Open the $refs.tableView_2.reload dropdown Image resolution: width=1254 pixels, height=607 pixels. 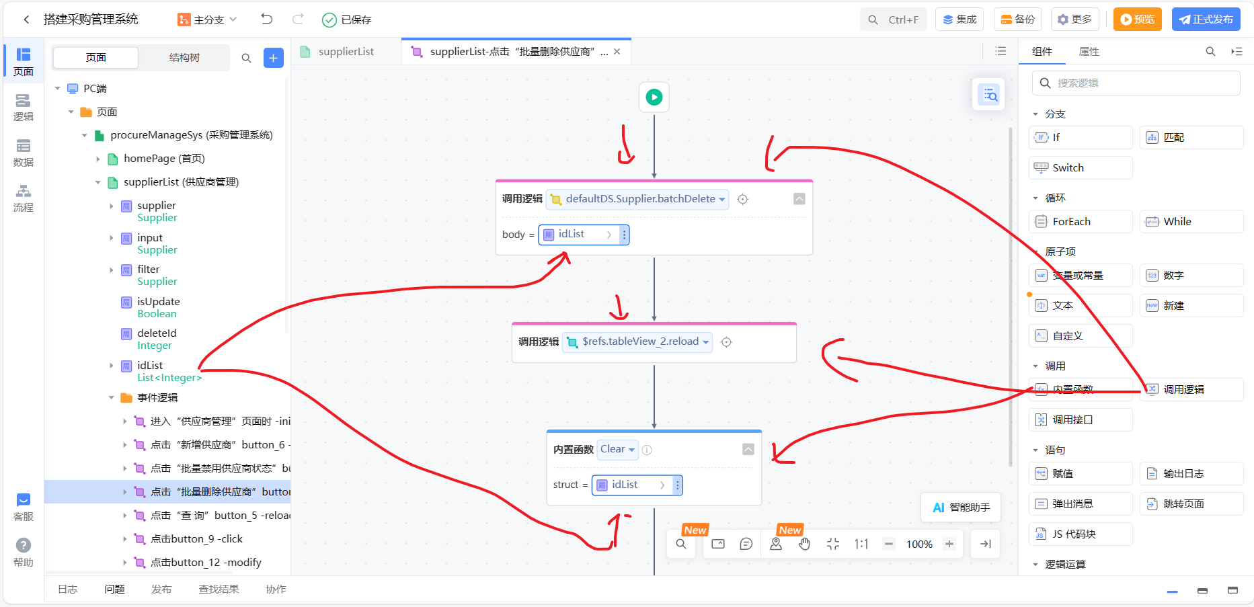637,341
